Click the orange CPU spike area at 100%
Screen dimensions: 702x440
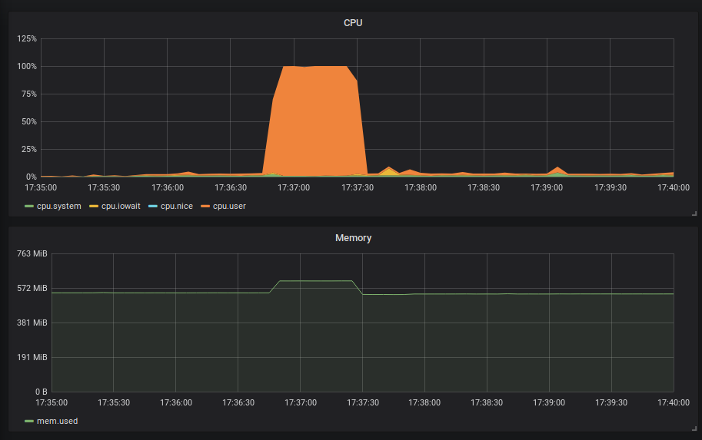[316, 121]
